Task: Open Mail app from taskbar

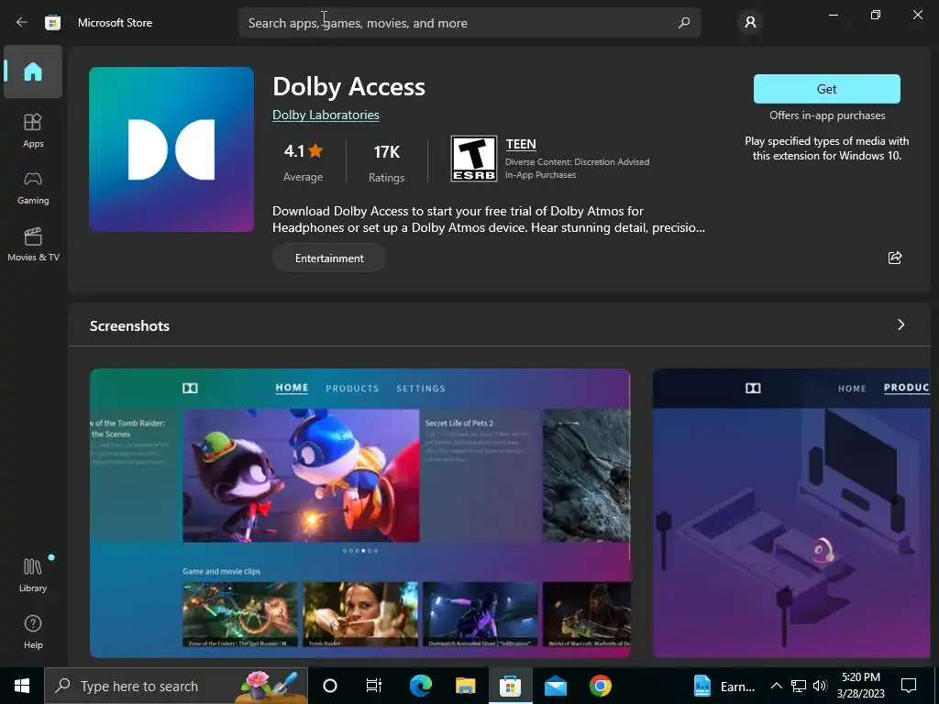Action: (x=555, y=686)
